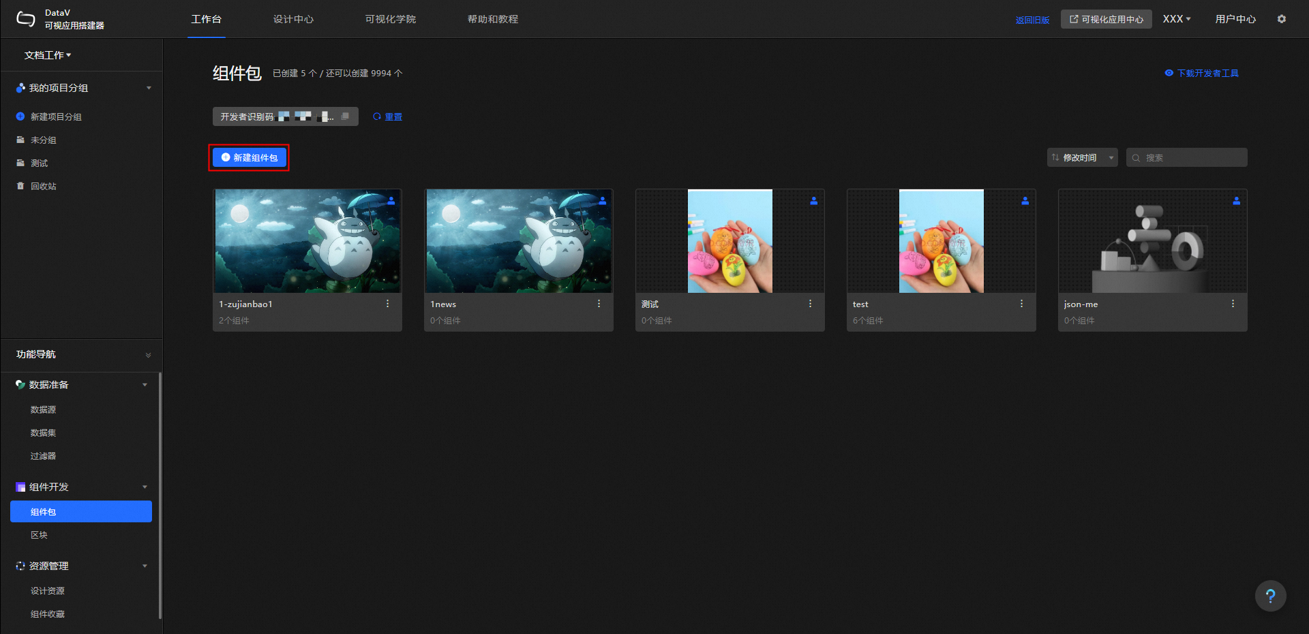Click the user icon on 测试 card
1309x634 pixels.
814,201
